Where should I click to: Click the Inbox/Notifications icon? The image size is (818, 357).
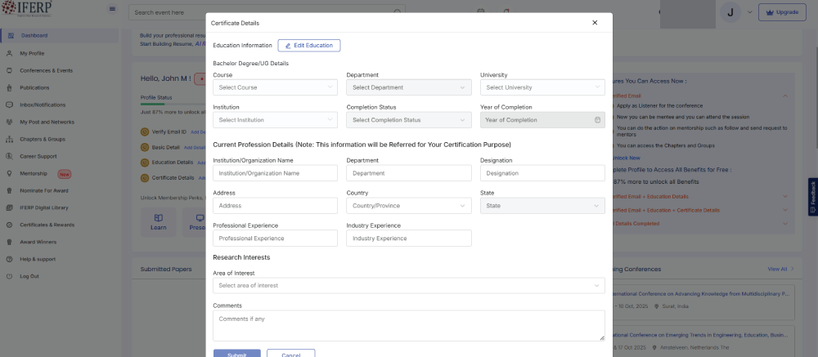tap(10, 105)
